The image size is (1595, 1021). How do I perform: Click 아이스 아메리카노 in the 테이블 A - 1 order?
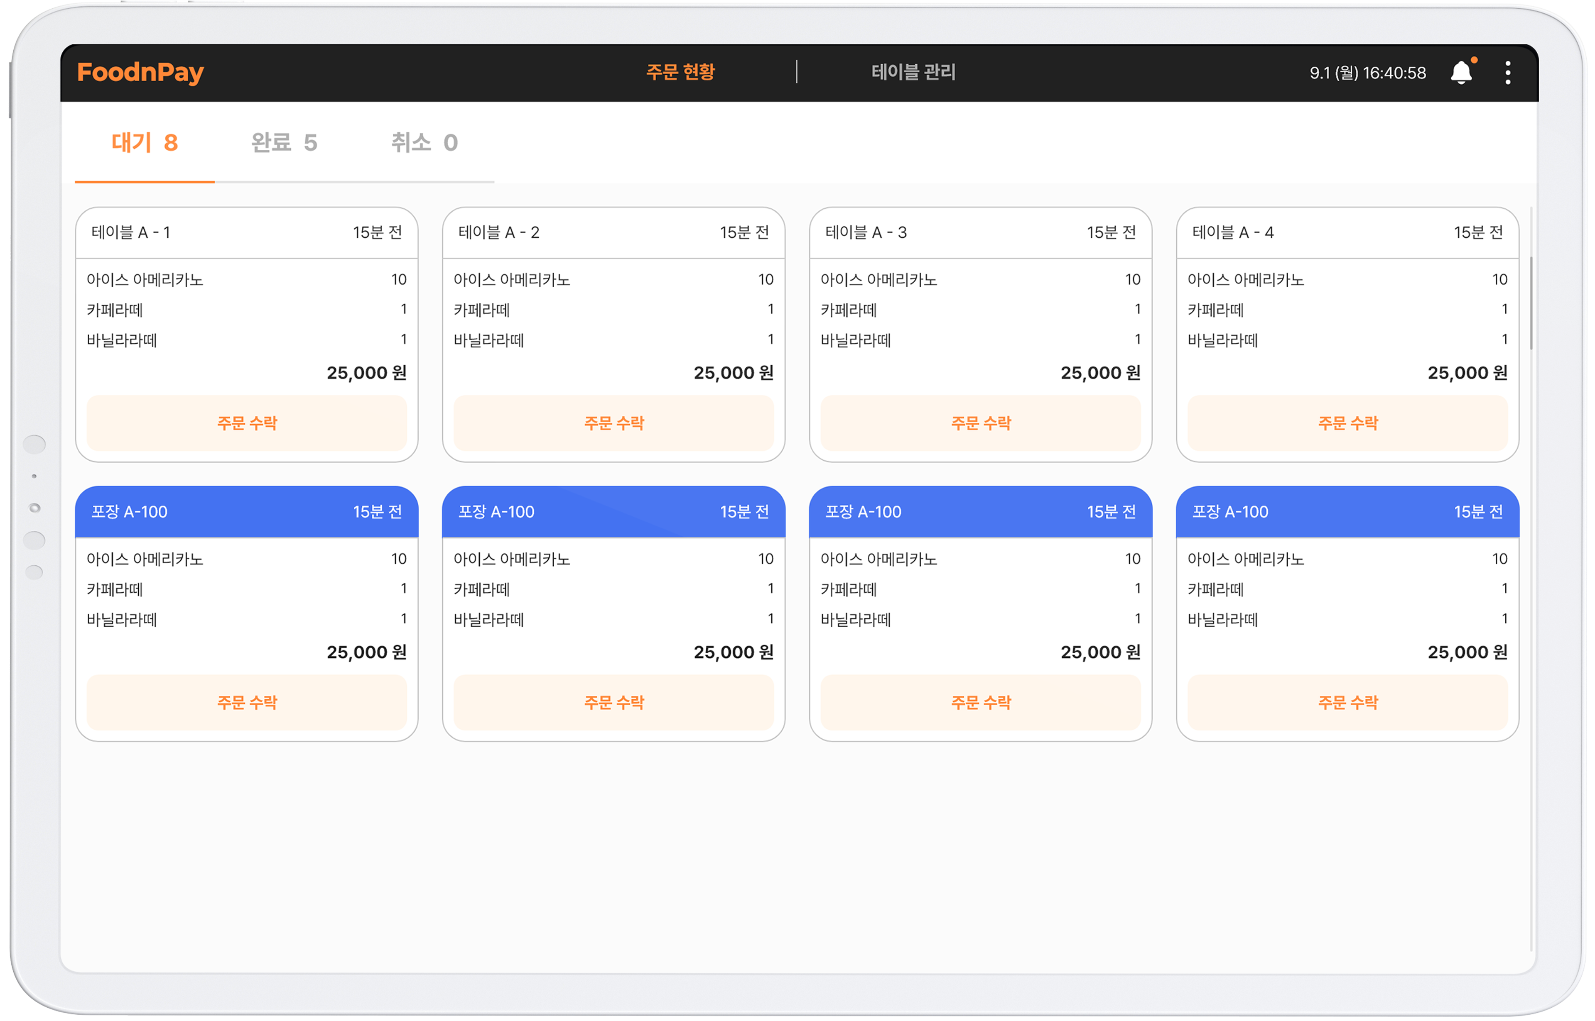(x=145, y=280)
